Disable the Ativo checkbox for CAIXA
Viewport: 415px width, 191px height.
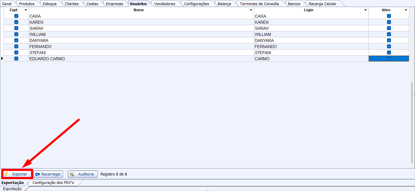click(389, 16)
